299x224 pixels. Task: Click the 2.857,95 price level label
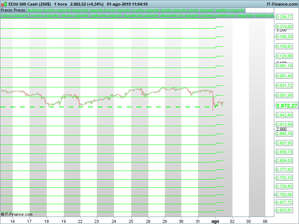click(284, 143)
